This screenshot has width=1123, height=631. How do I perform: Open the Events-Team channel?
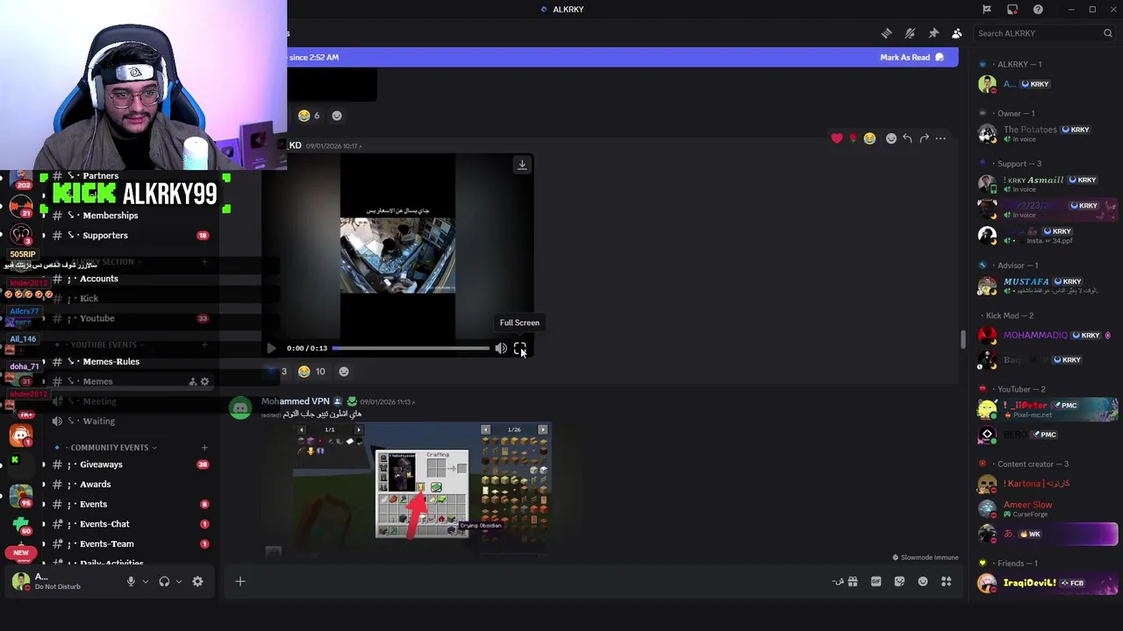tap(106, 543)
